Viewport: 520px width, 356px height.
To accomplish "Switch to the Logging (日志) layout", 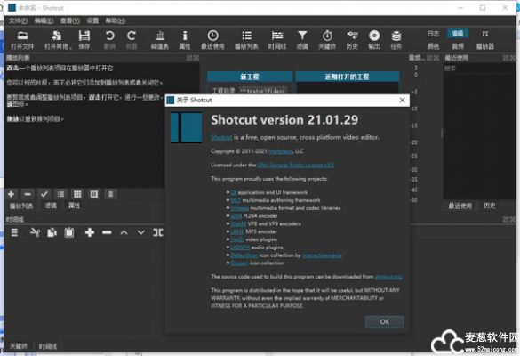I will pyautogui.click(x=433, y=34).
